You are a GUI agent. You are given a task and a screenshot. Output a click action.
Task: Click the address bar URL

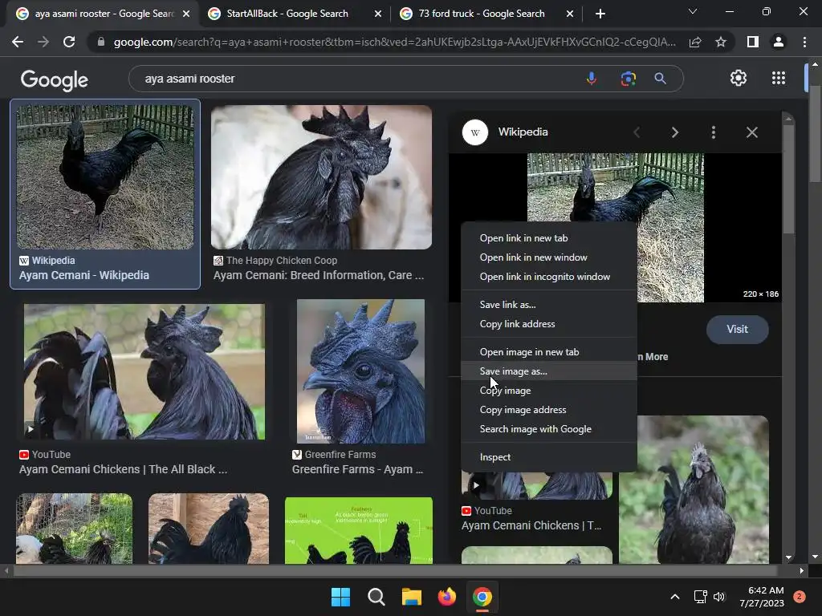pos(394,42)
